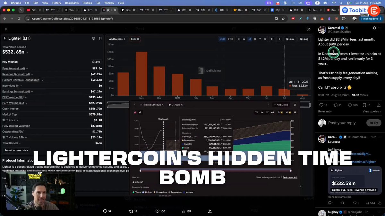385x216 pixels.
Task: Remove Release Schedule metric tab
Action: point(162,105)
